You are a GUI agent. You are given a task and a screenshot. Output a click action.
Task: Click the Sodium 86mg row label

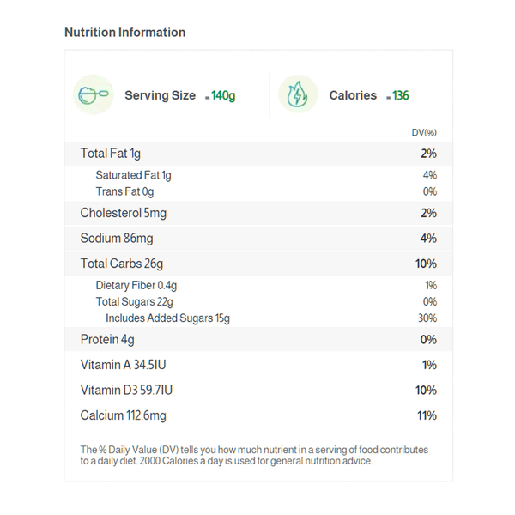pyautogui.click(x=116, y=239)
